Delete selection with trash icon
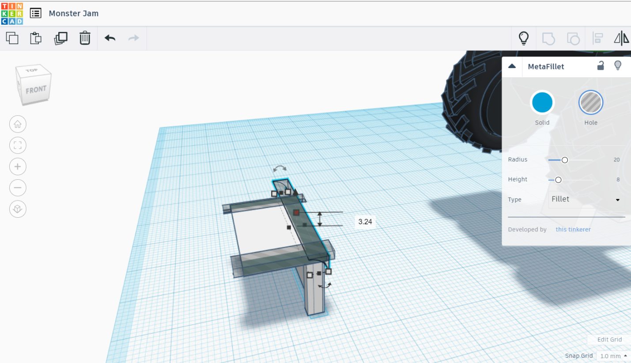Image resolution: width=631 pixels, height=363 pixels. tap(85, 38)
